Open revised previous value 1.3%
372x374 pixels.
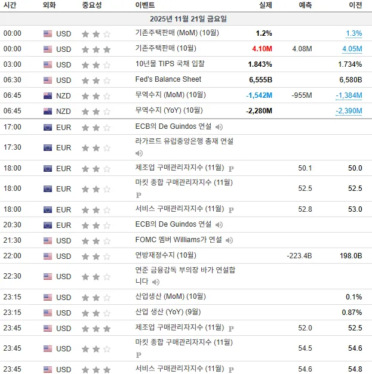point(354,33)
